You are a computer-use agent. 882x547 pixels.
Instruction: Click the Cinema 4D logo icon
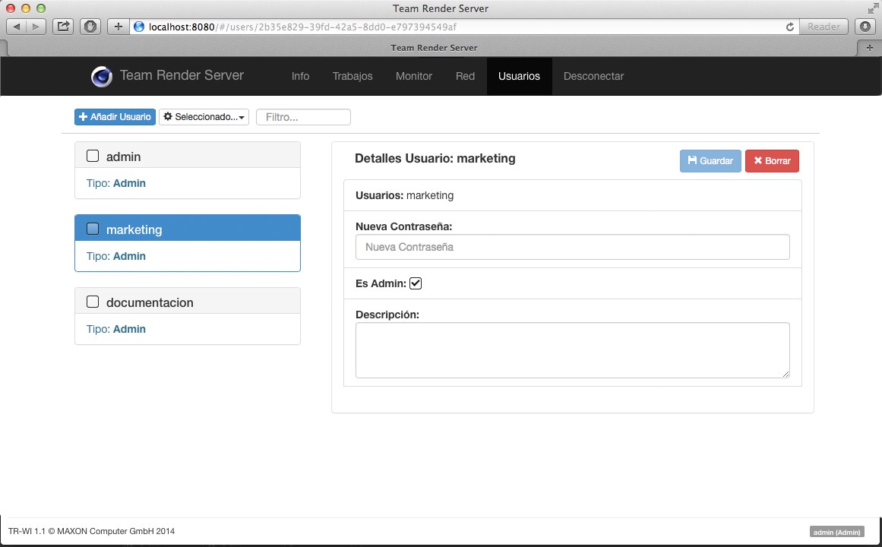tap(102, 77)
